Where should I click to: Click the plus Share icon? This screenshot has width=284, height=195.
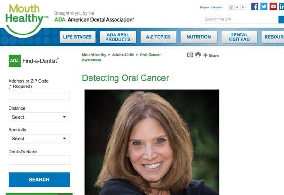click(211, 55)
